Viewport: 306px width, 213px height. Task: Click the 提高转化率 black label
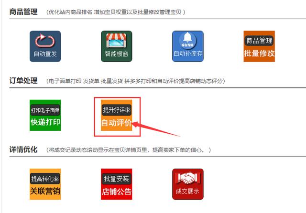tap(45, 179)
